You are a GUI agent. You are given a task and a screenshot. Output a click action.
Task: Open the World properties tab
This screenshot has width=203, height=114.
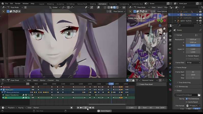pyautogui.click(x=170, y=53)
